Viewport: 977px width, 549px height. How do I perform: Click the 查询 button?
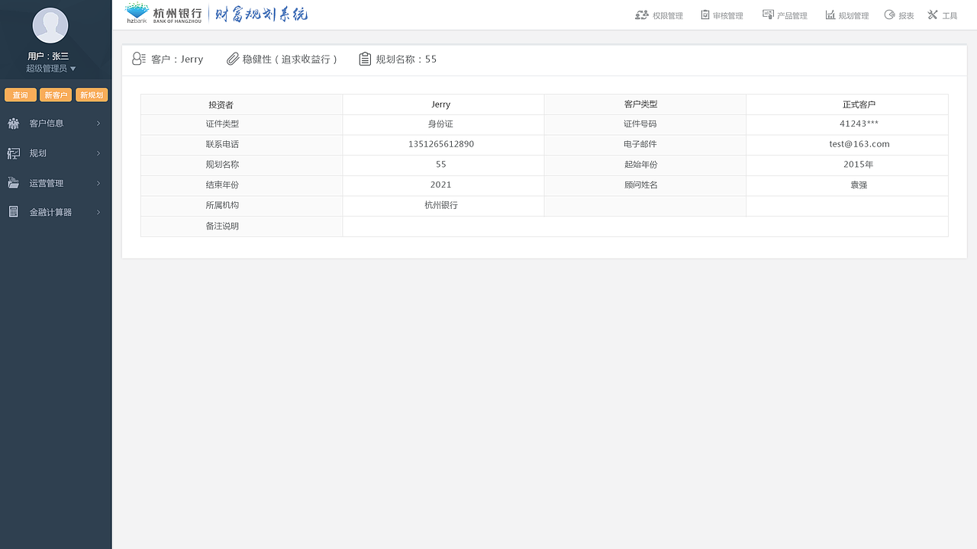[20, 95]
